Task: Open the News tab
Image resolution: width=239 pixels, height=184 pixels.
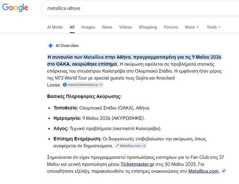Action: (107, 27)
